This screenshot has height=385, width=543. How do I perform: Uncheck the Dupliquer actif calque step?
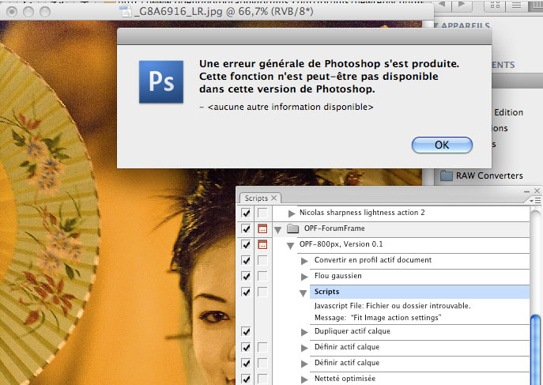246,331
